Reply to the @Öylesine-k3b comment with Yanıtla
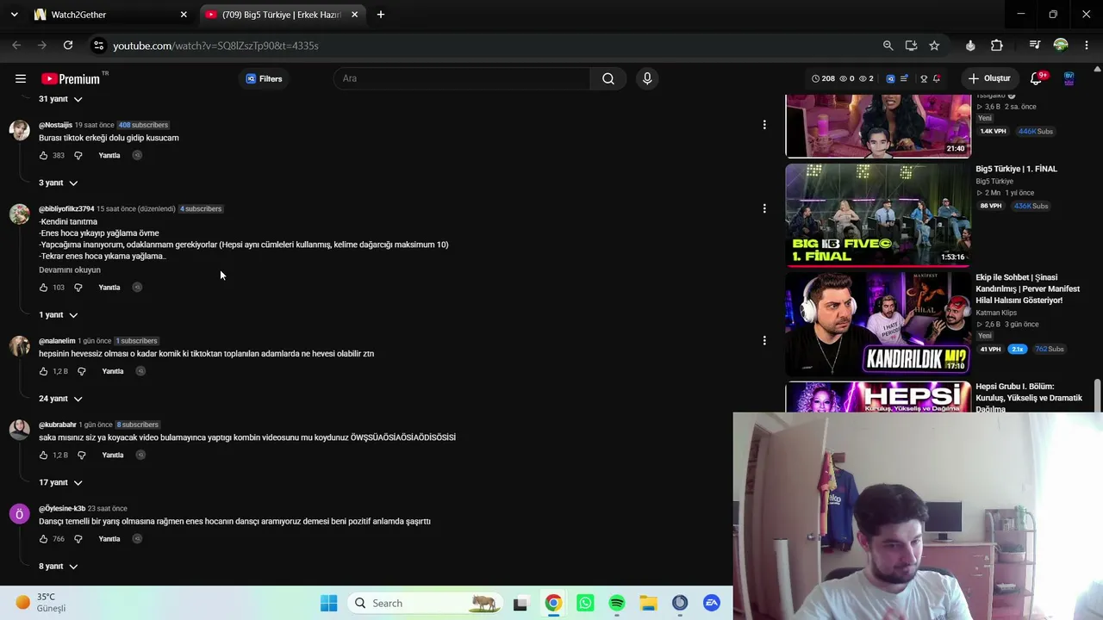This screenshot has height=620, width=1103. point(109,539)
